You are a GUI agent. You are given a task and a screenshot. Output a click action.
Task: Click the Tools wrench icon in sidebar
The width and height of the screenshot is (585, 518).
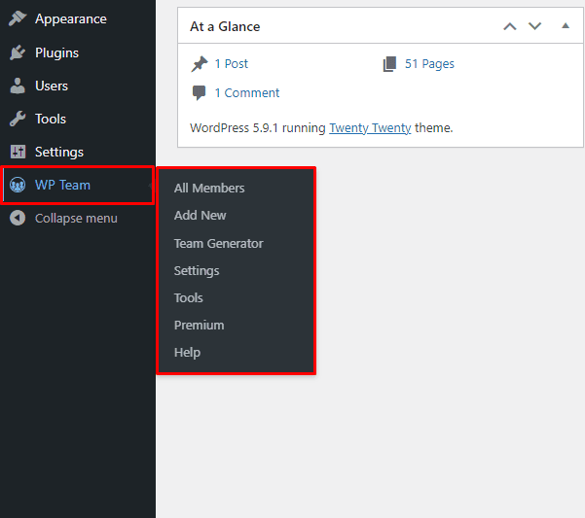[x=17, y=119]
